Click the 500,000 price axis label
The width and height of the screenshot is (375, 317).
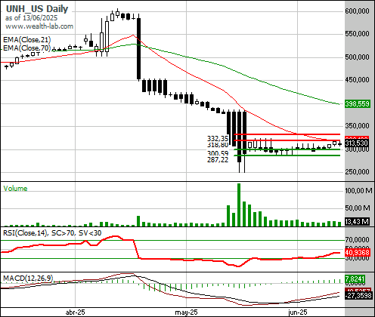pos(357,57)
